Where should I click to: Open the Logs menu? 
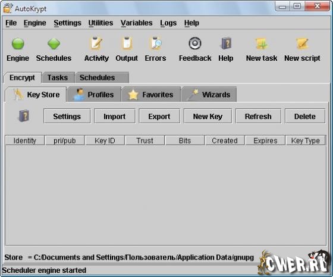coord(168,23)
